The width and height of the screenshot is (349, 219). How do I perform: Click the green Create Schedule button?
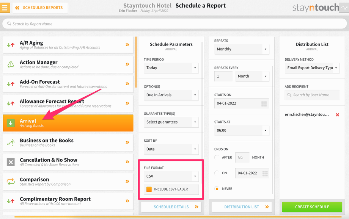pyautogui.click(x=312, y=207)
